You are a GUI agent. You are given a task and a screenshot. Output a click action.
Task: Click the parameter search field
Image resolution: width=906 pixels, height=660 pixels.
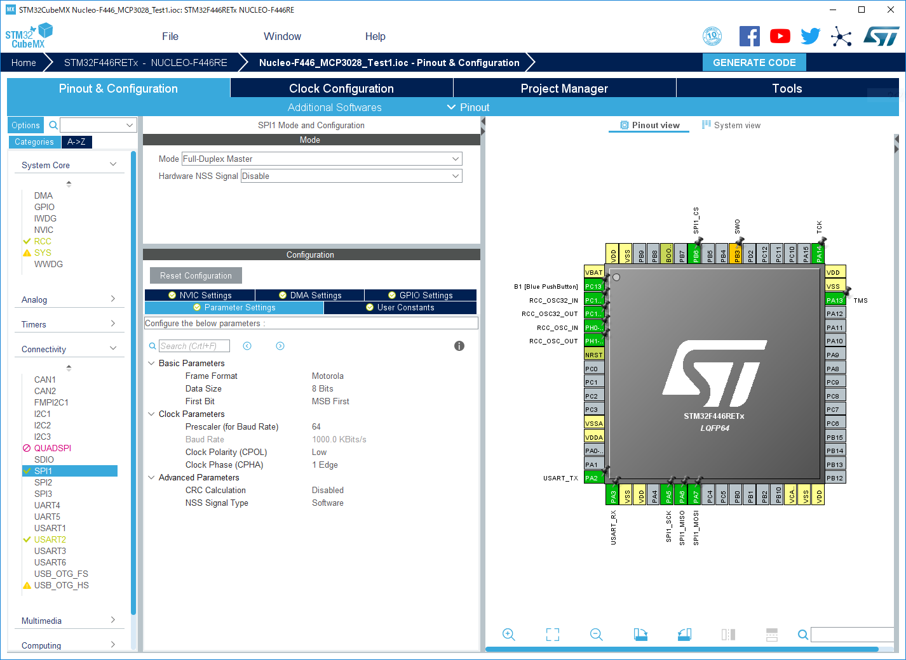194,346
